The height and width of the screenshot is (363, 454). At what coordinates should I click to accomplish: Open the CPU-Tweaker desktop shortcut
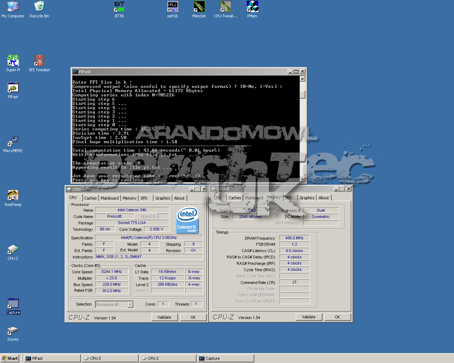click(x=226, y=10)
